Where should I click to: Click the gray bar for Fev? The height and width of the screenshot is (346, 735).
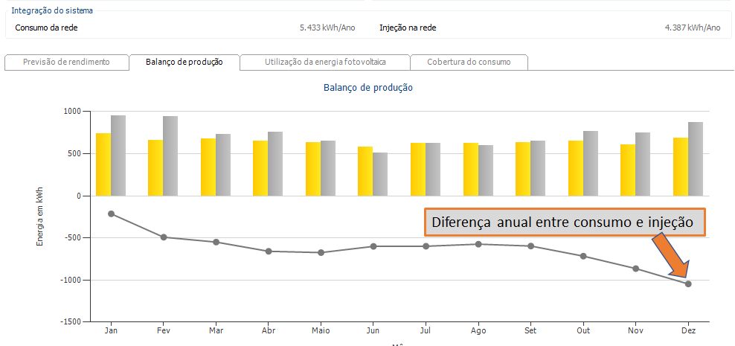[x=170, y=156]
